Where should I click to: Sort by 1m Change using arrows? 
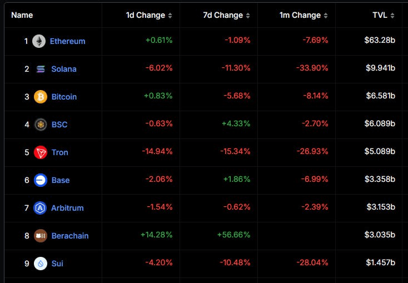pyautogui.click(x=326, y=16)
